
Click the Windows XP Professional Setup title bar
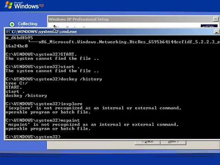click(x=131, y=19)
